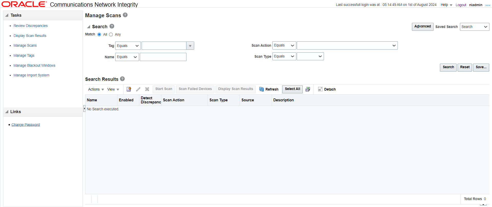Click the Edit pencil icon in results toolbar
The height and width of the screenshot is (207, 492).
point(138,89)
